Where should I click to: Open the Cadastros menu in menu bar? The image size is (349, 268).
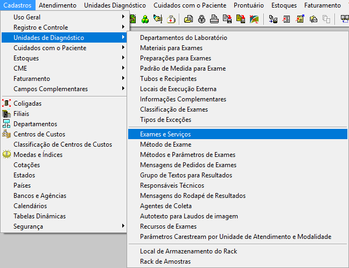(x=18, y=5)
